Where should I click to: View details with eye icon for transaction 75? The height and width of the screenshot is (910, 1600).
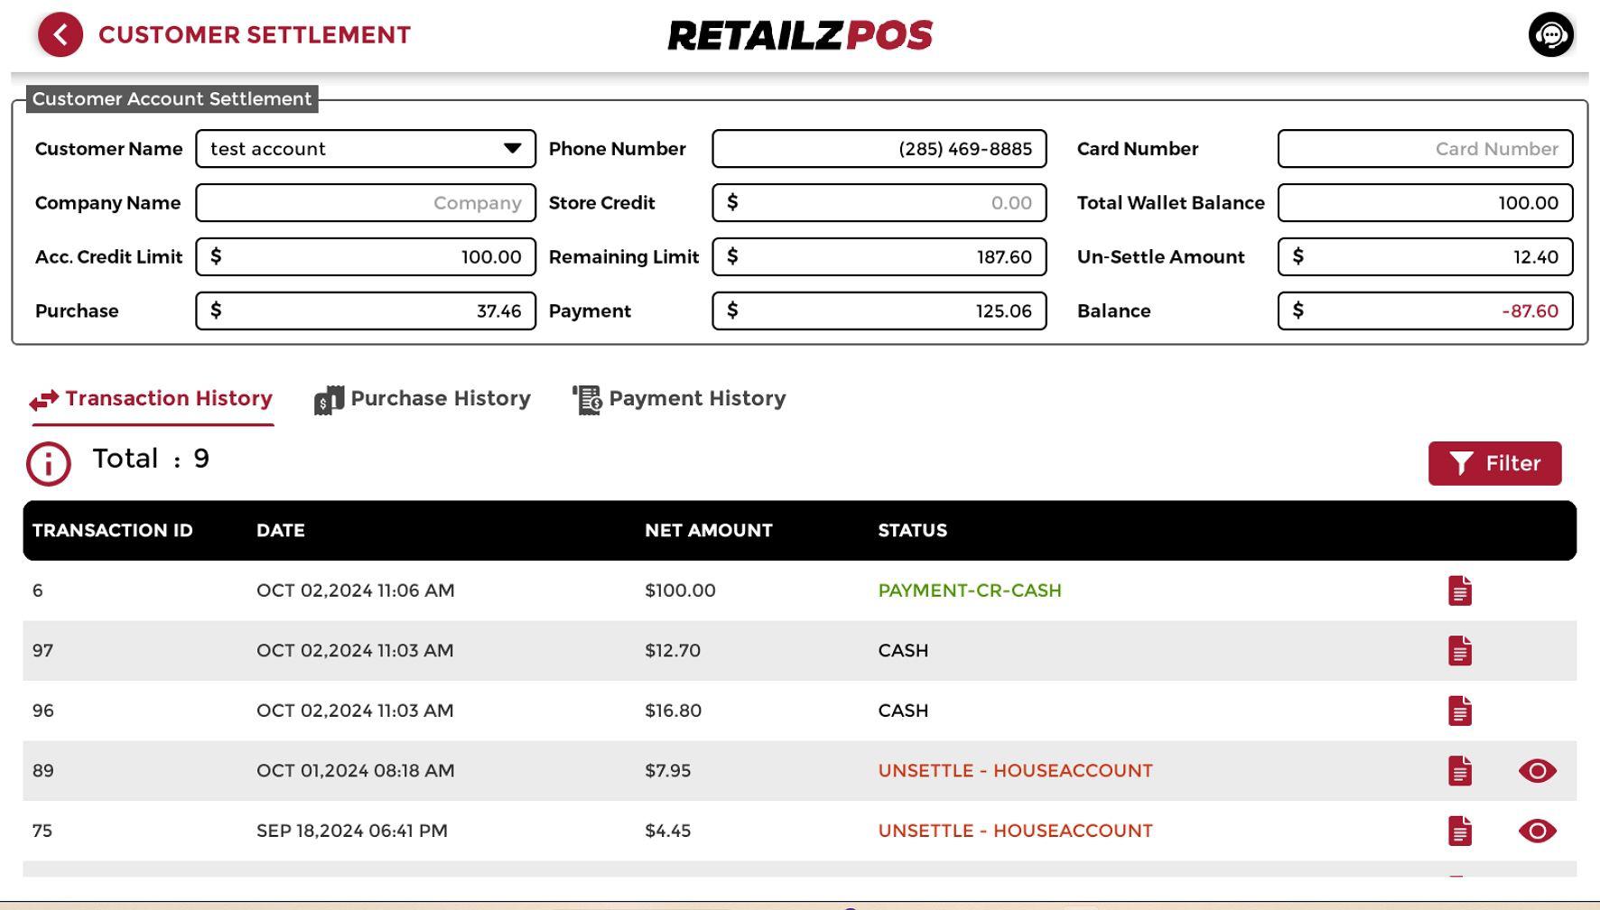(1537, 831)
